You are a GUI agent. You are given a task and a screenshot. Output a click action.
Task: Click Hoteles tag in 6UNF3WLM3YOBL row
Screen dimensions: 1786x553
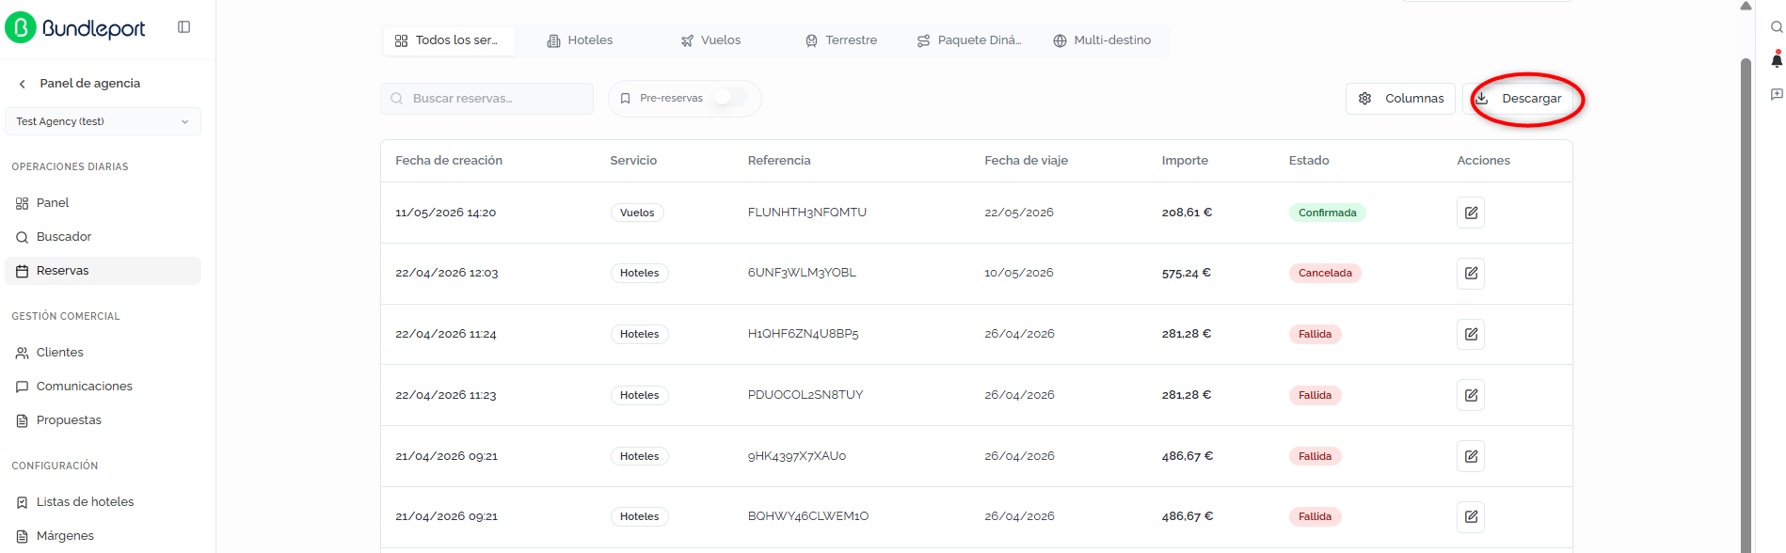click(x=639, y=274)
